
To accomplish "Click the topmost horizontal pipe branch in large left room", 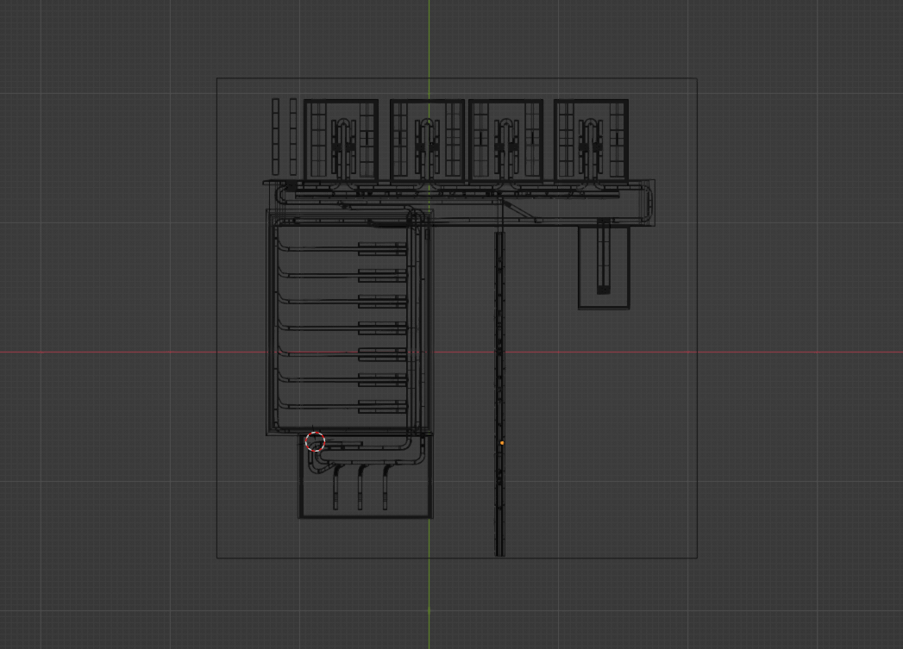I will (319, 249).
